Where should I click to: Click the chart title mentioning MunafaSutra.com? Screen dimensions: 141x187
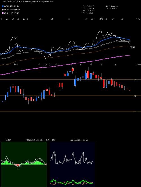[28, 2]
